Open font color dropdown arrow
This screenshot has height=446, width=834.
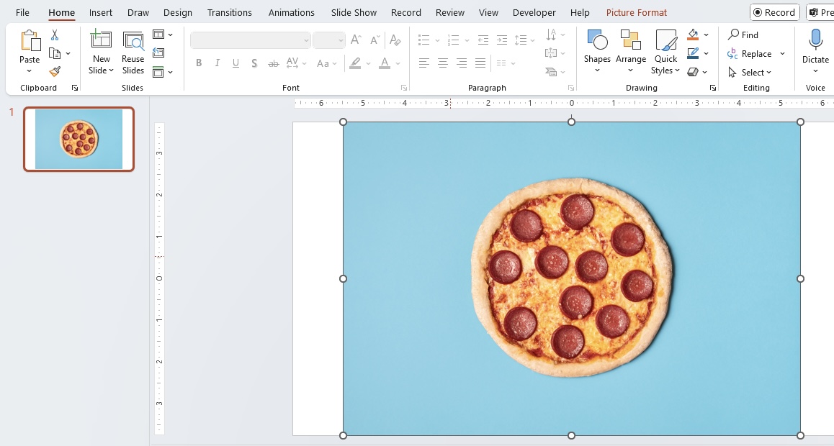pos(398,63)
